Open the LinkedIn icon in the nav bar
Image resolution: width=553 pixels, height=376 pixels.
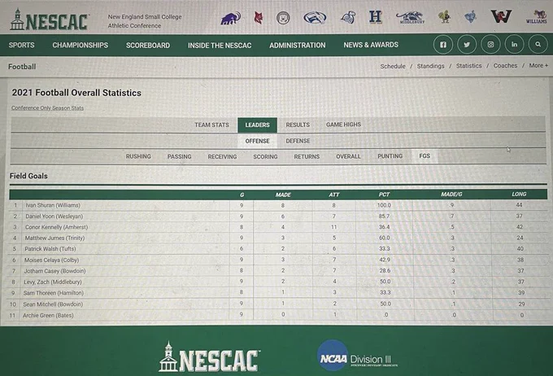point(514,45)
